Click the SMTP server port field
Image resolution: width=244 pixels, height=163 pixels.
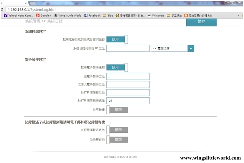(x=128, y=101)
